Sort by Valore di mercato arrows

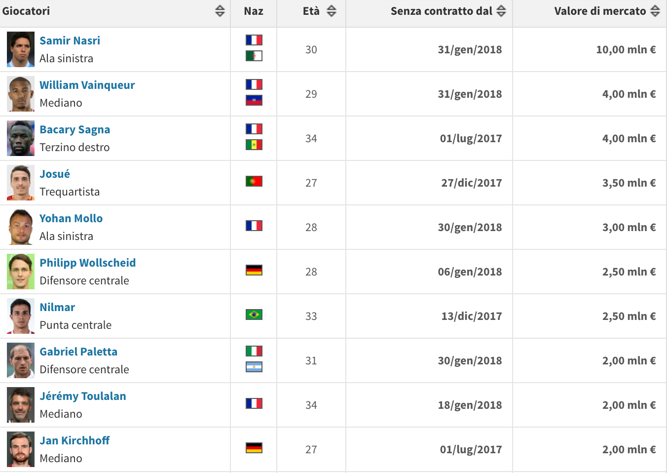pos(655,11)
